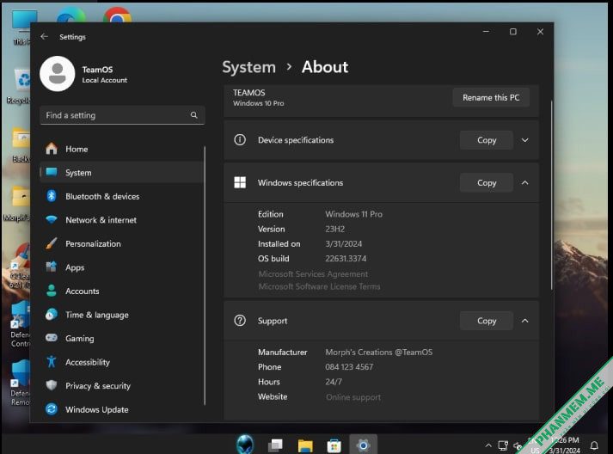Image resolution: width=613 pixels, height=454 pixels.
Task: Click the Accessibility figure icon
Action: tap(52, 362)
